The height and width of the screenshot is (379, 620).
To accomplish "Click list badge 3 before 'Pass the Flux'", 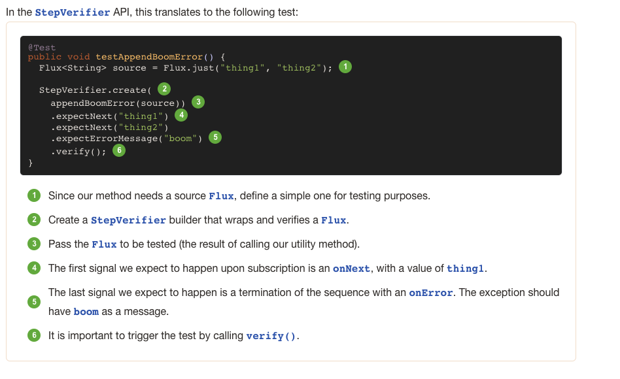I will (34, 244).
